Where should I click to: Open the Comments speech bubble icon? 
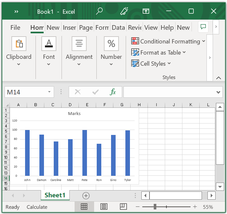[x=203, y=26]
